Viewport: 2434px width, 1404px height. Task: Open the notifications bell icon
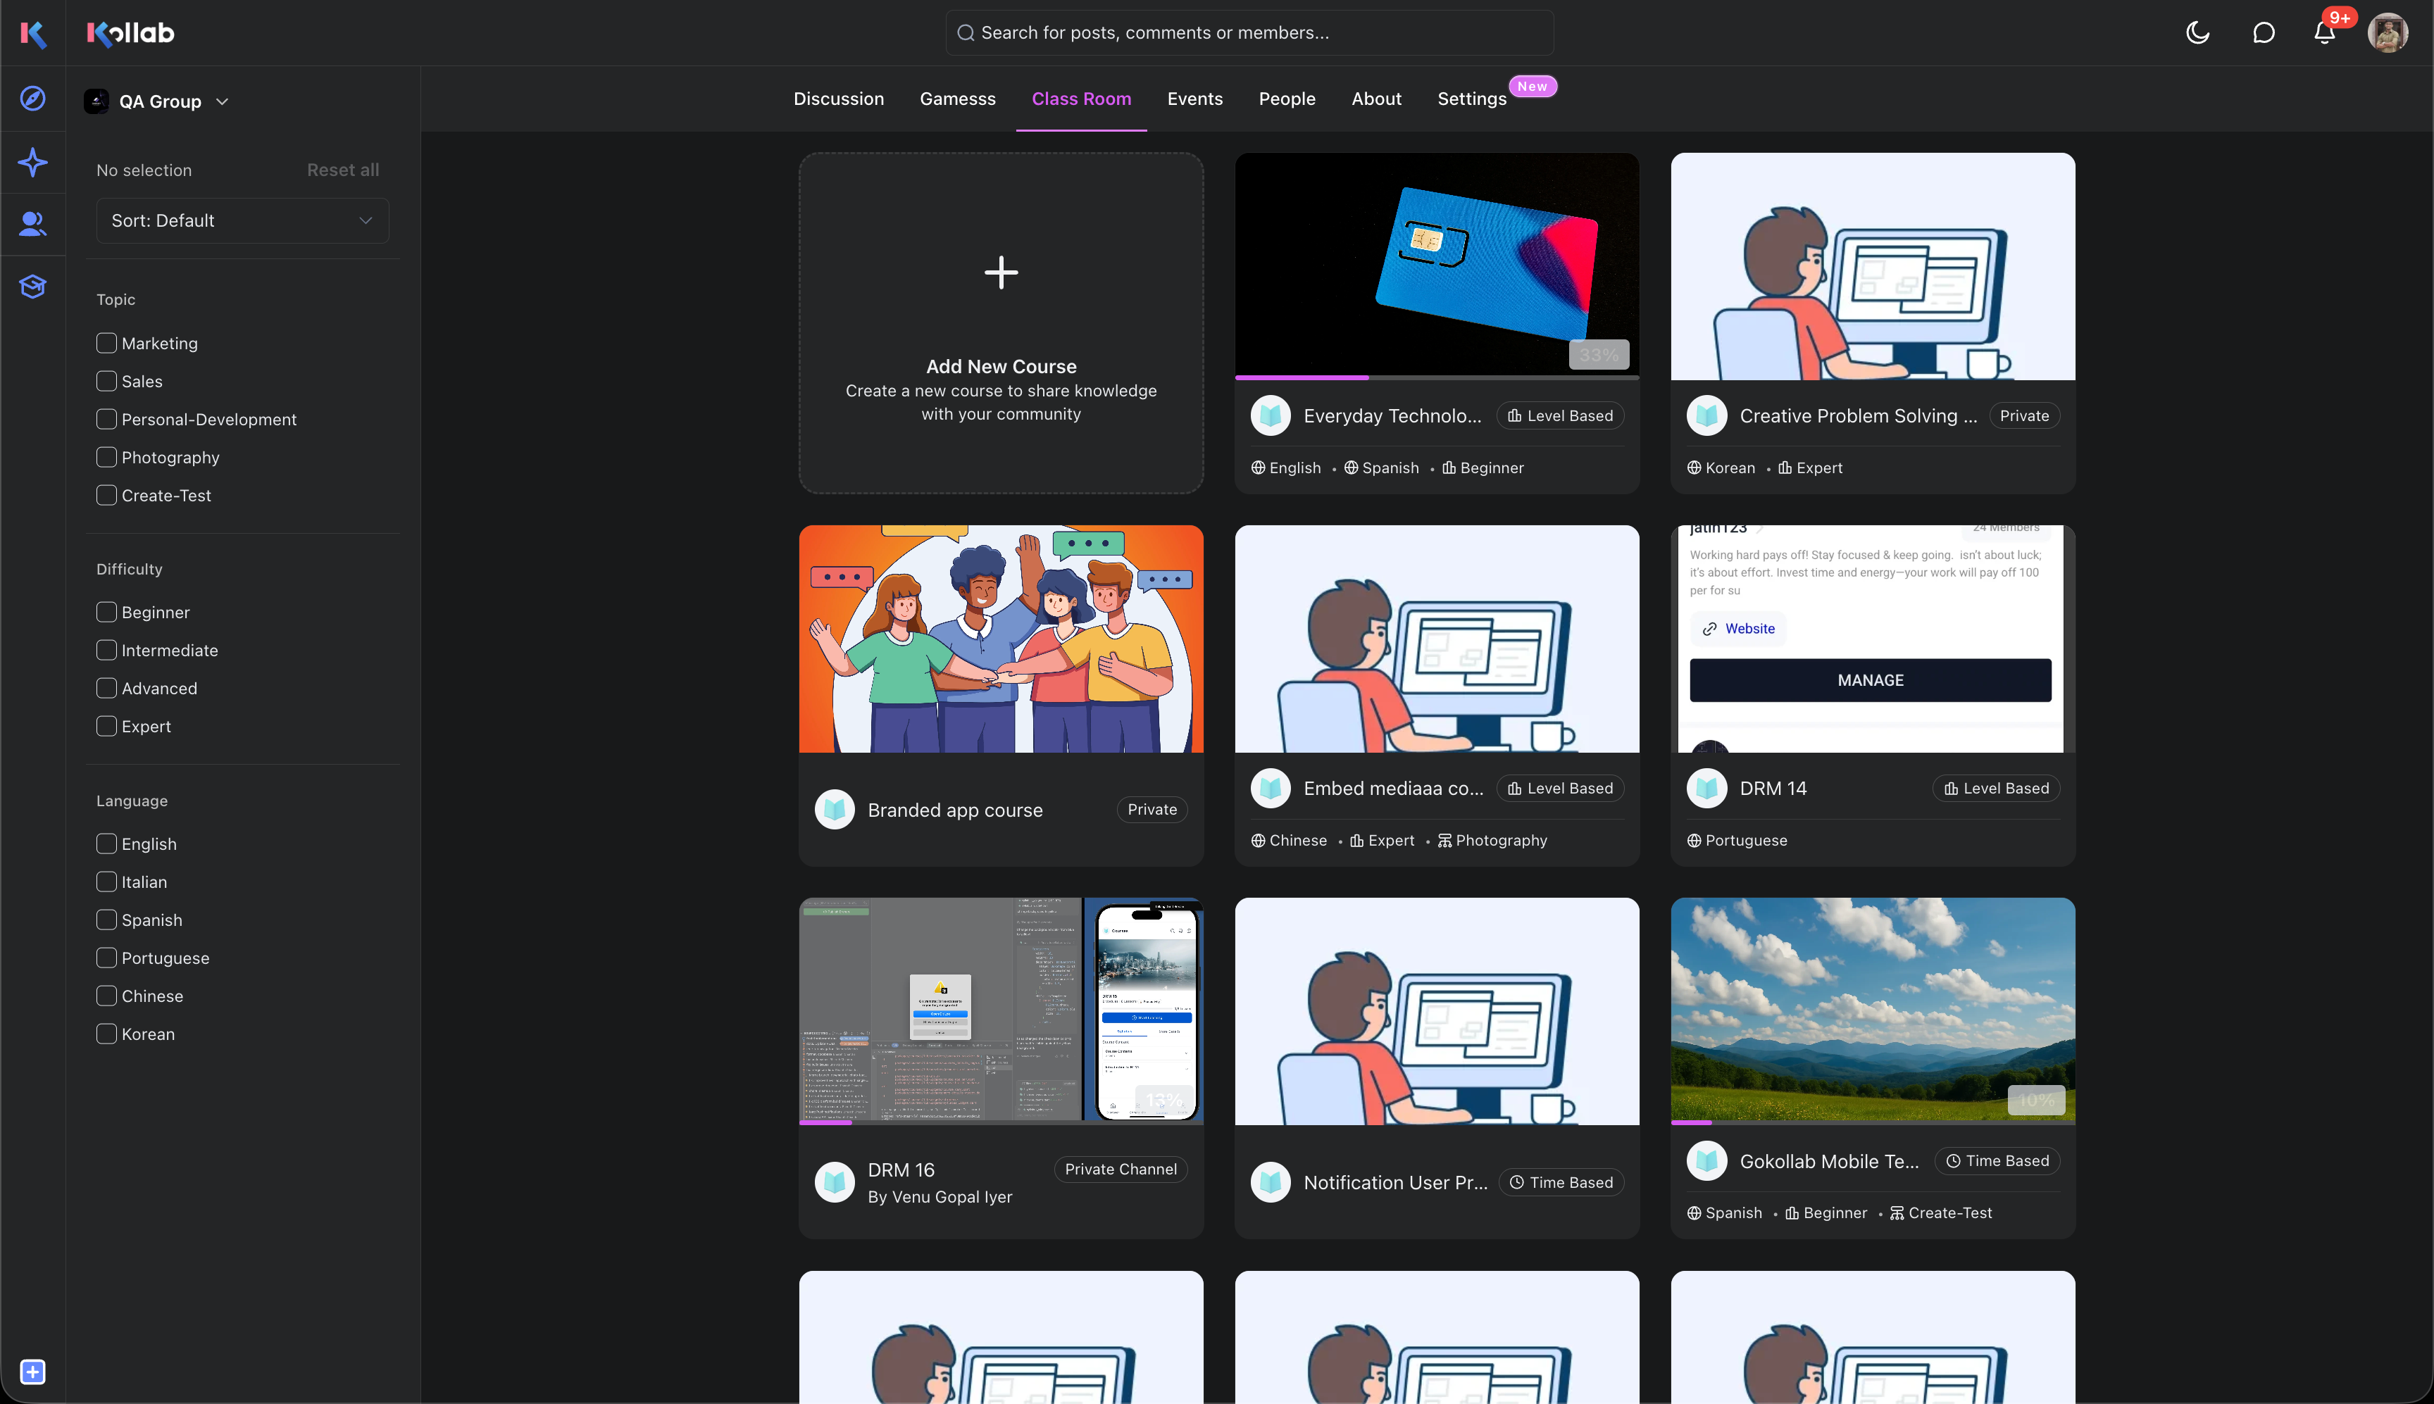point(2324,33)
